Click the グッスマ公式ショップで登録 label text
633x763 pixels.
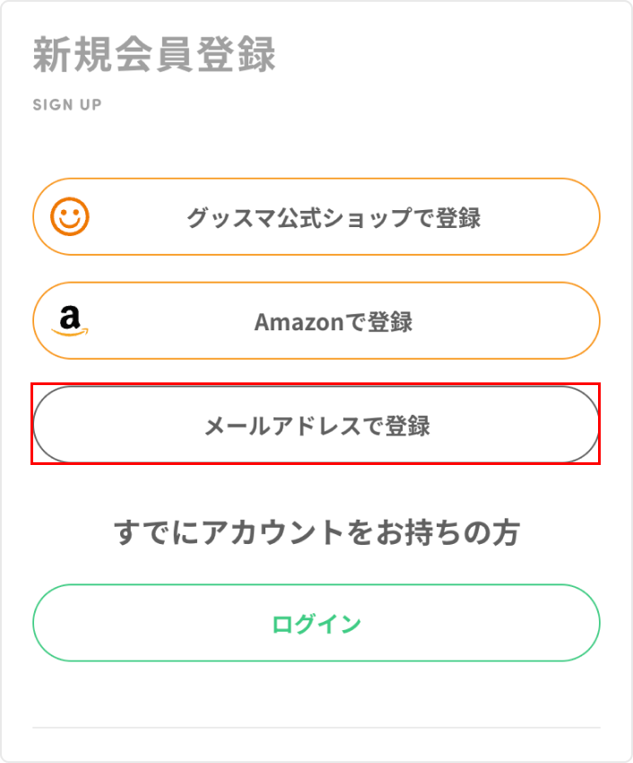coord(334,217)
